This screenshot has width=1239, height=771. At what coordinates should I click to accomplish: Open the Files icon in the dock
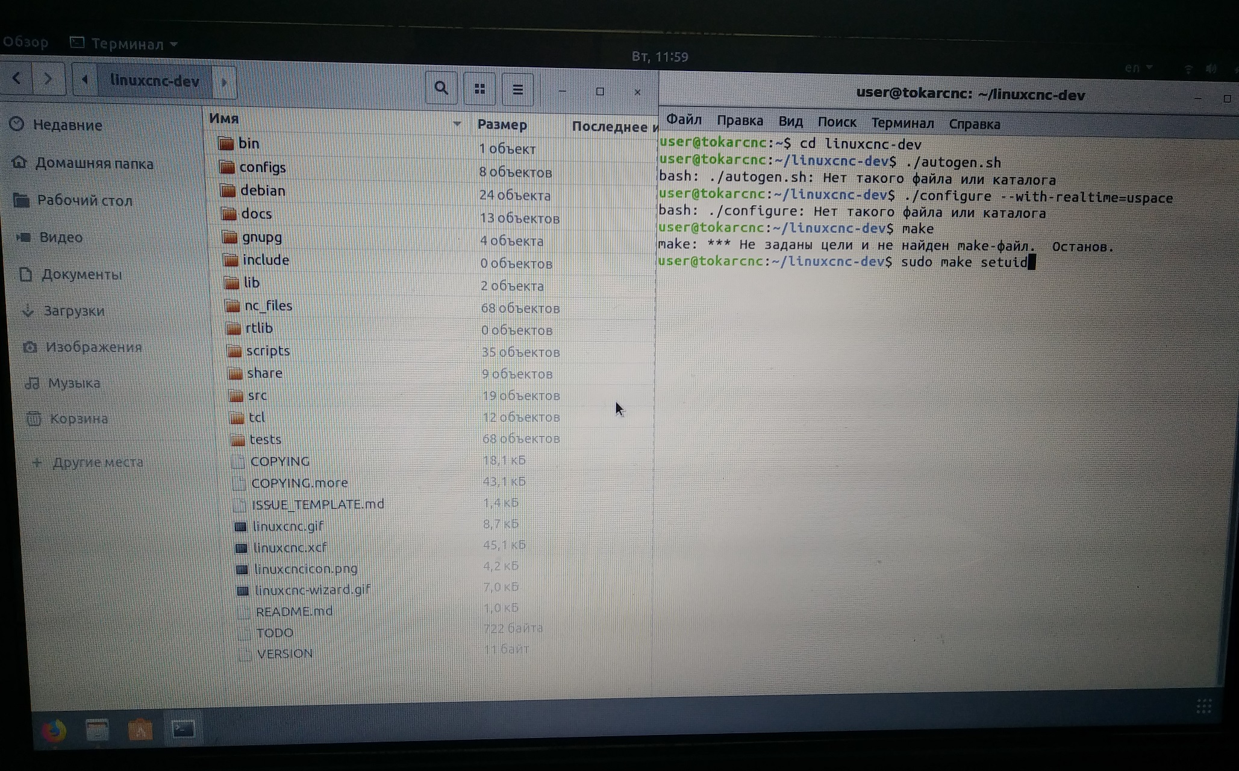click(x=97, y=730)
